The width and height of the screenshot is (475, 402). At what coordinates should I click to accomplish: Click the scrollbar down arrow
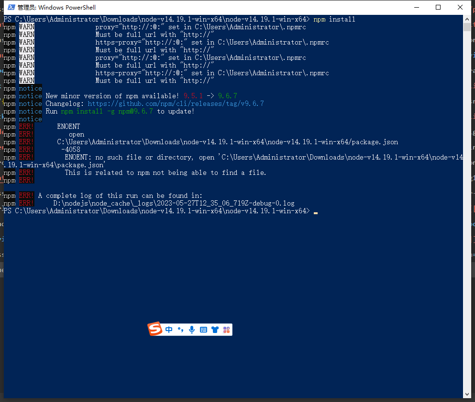tap(467, 394)
